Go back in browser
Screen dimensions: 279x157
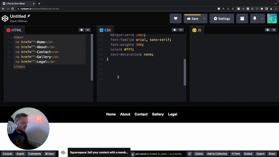coord(3,9)
